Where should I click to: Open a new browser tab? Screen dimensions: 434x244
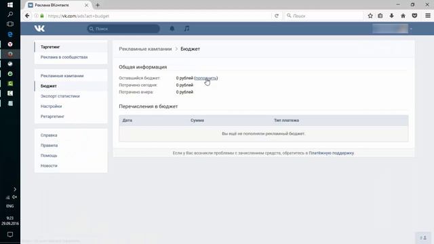pyautogui.click(x=98, y=5)
